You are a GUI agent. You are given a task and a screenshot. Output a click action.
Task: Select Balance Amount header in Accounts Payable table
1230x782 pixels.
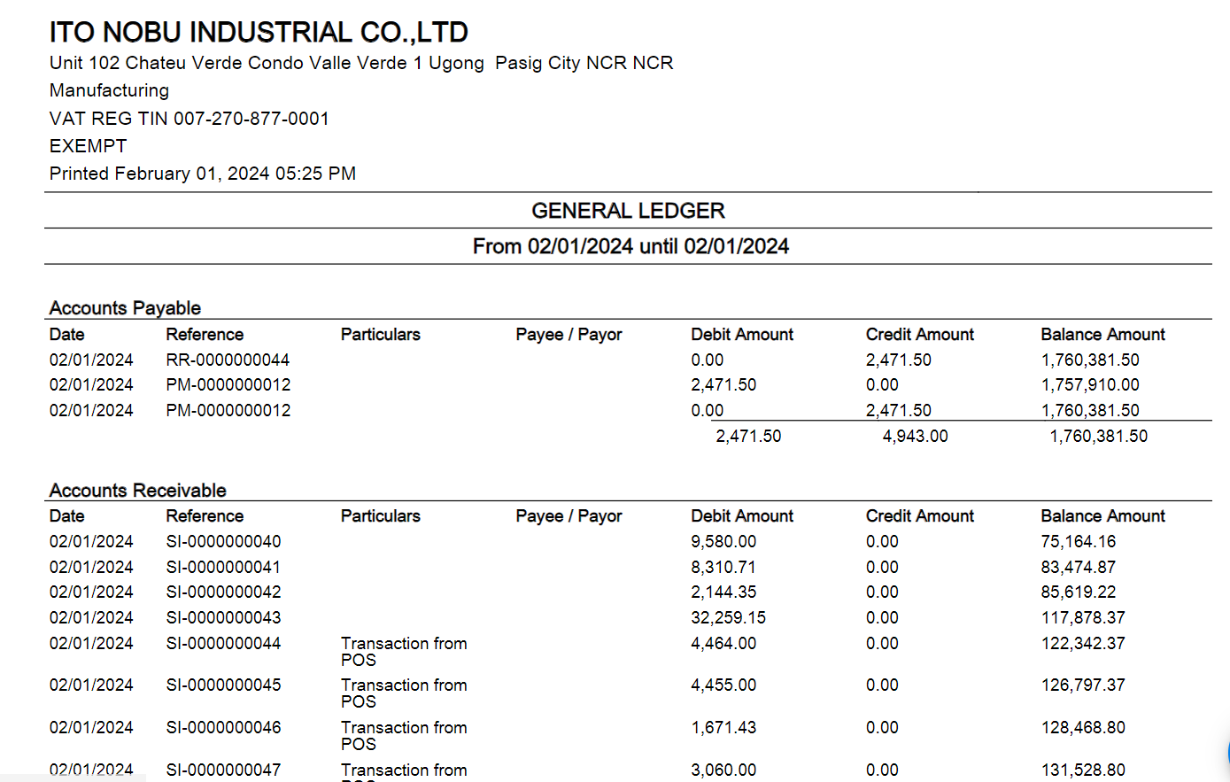(x=1103, y=335)
